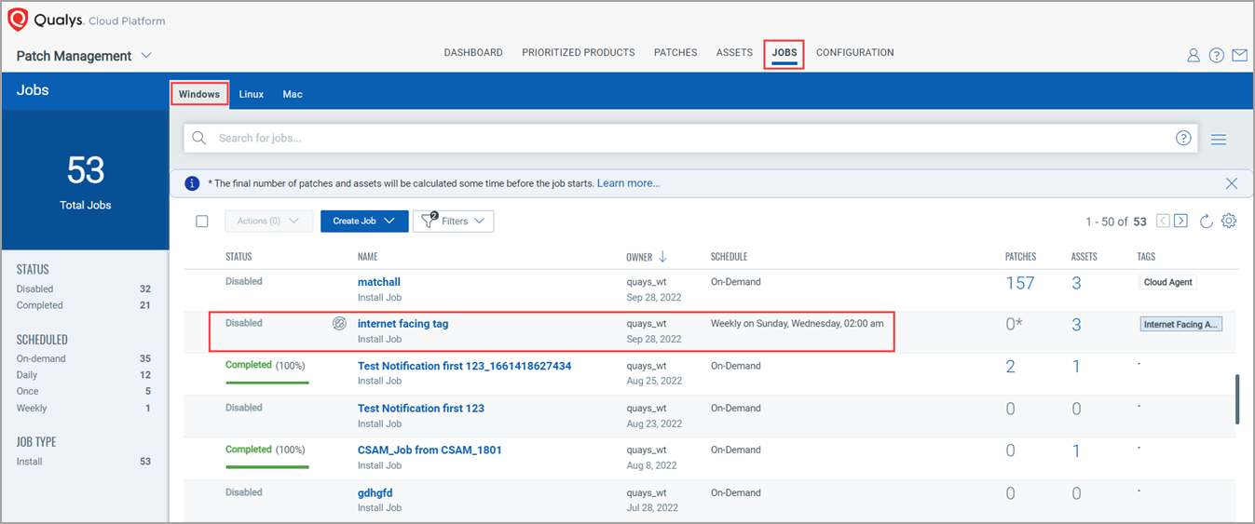Expand the Patch Management module dropdown
Screen dimensions: 1255x524
[x=146, y=56]
